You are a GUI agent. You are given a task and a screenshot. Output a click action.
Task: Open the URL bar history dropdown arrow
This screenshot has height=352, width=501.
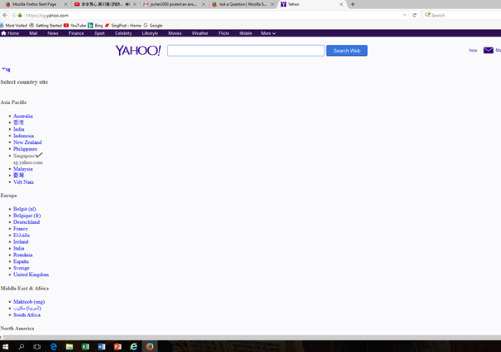404,15
